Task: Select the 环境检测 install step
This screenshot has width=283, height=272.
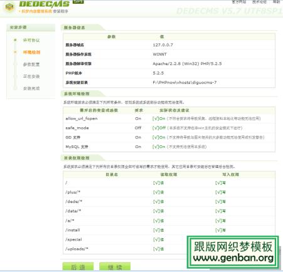Action: pos(31,52)
